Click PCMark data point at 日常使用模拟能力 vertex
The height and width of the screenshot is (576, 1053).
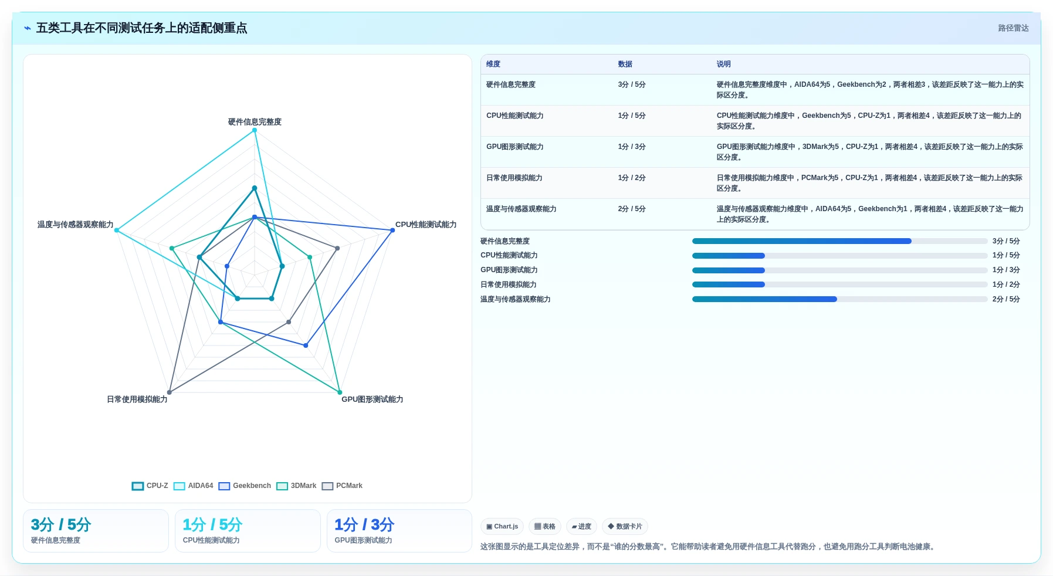[170, 392]
